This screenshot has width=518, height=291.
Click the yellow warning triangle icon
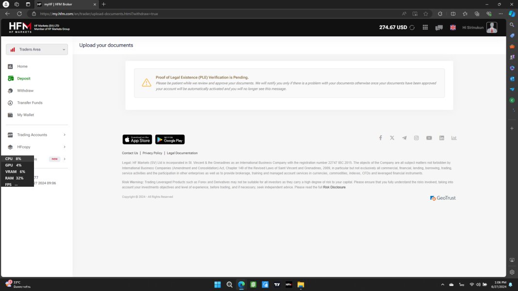pos(146,83)
